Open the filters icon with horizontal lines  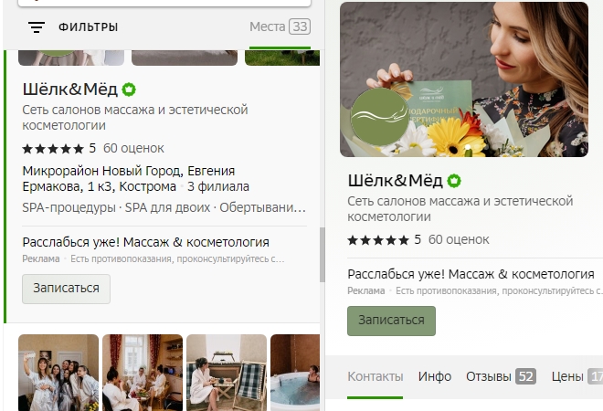37,26
